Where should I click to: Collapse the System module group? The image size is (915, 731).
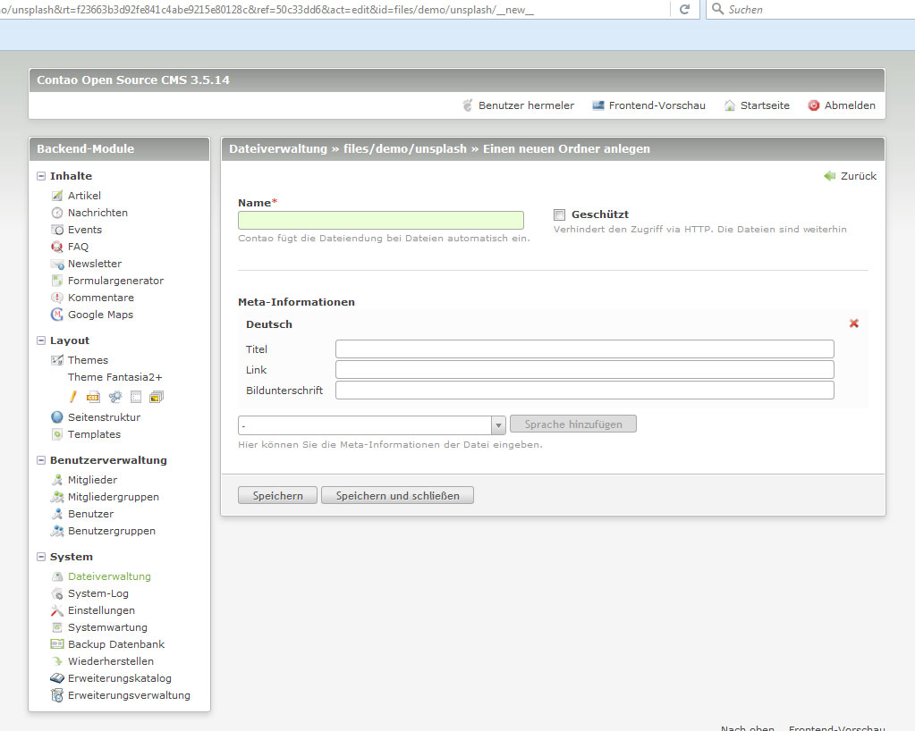(x=41, y=557)
